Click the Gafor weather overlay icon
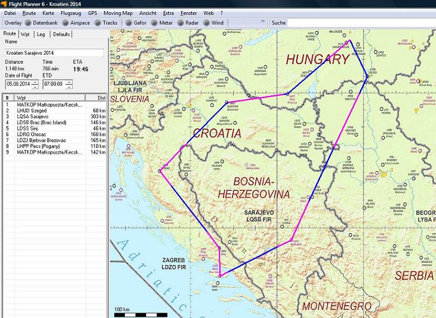Image resolution: width=436 pixels, height=318 pixels. coord(136,23)
